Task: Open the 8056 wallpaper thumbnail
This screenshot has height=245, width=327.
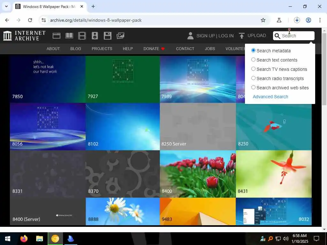Action: pyautogui.click(x=48, y=127)
